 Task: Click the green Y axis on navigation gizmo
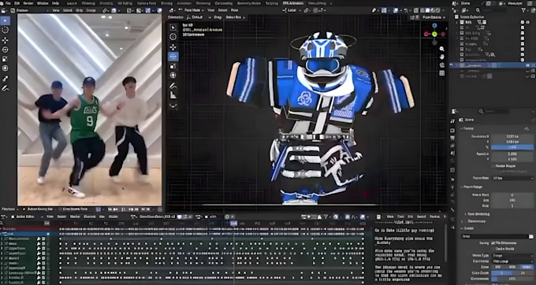pyautogui.click(x=434, y=34)
